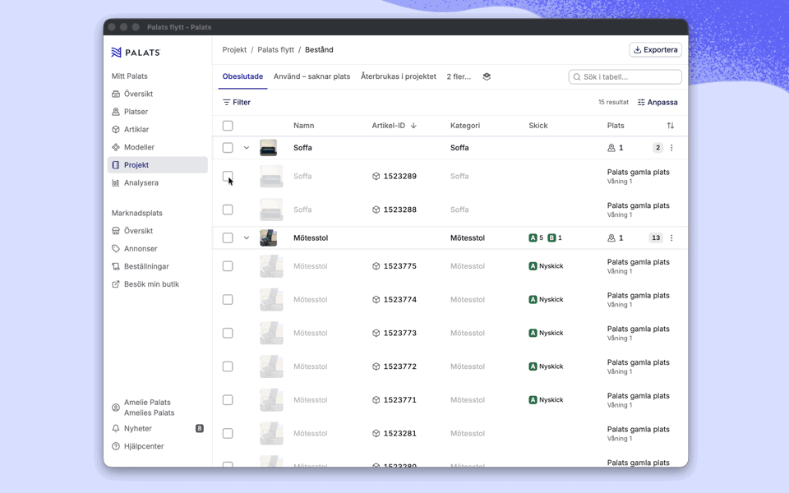Viewport: 789px width, 493px height.
Task: Check the Mötesstol group checkbox
Action: tap(228, 238)
